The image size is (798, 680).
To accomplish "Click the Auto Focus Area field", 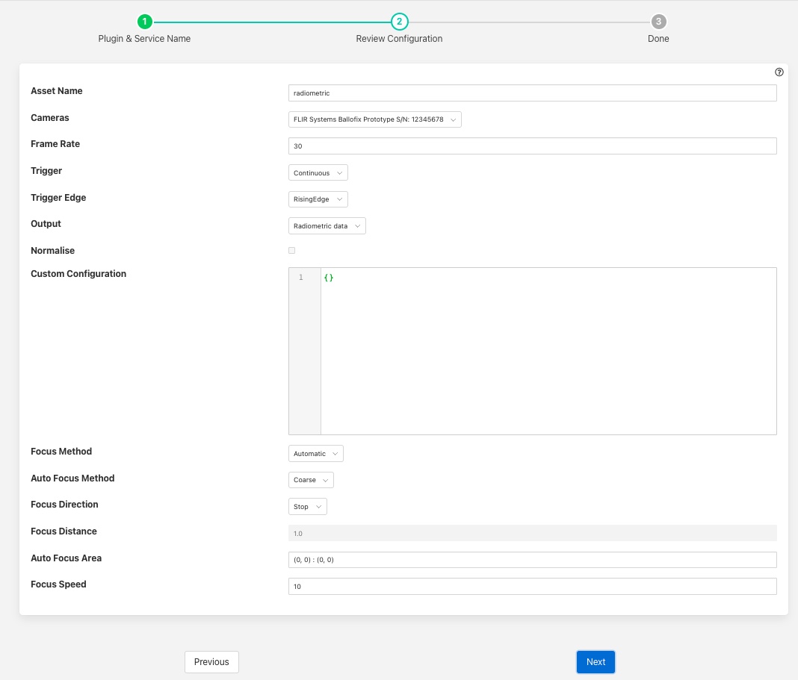I will [x=532, y=560].
